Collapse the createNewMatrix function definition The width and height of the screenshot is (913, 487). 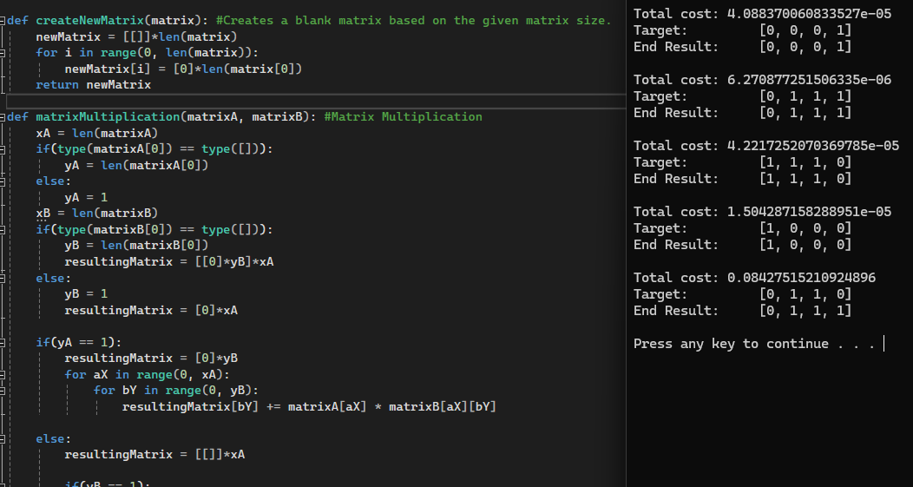pyautogui.click(x=3, y=21)
